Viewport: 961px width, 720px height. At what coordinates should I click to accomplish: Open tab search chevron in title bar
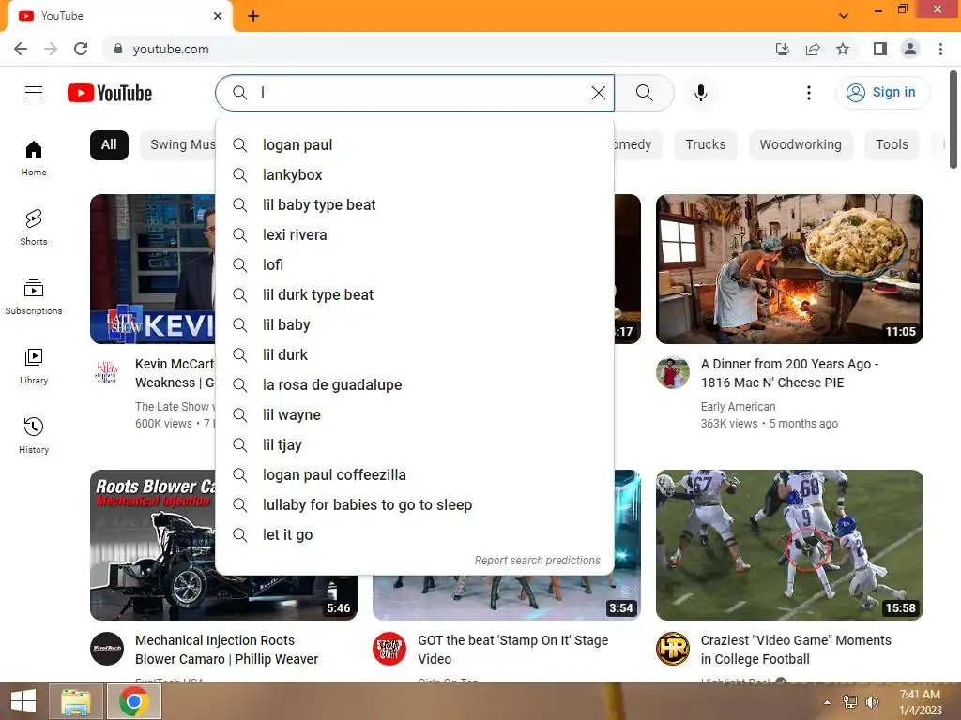(844, 16)
